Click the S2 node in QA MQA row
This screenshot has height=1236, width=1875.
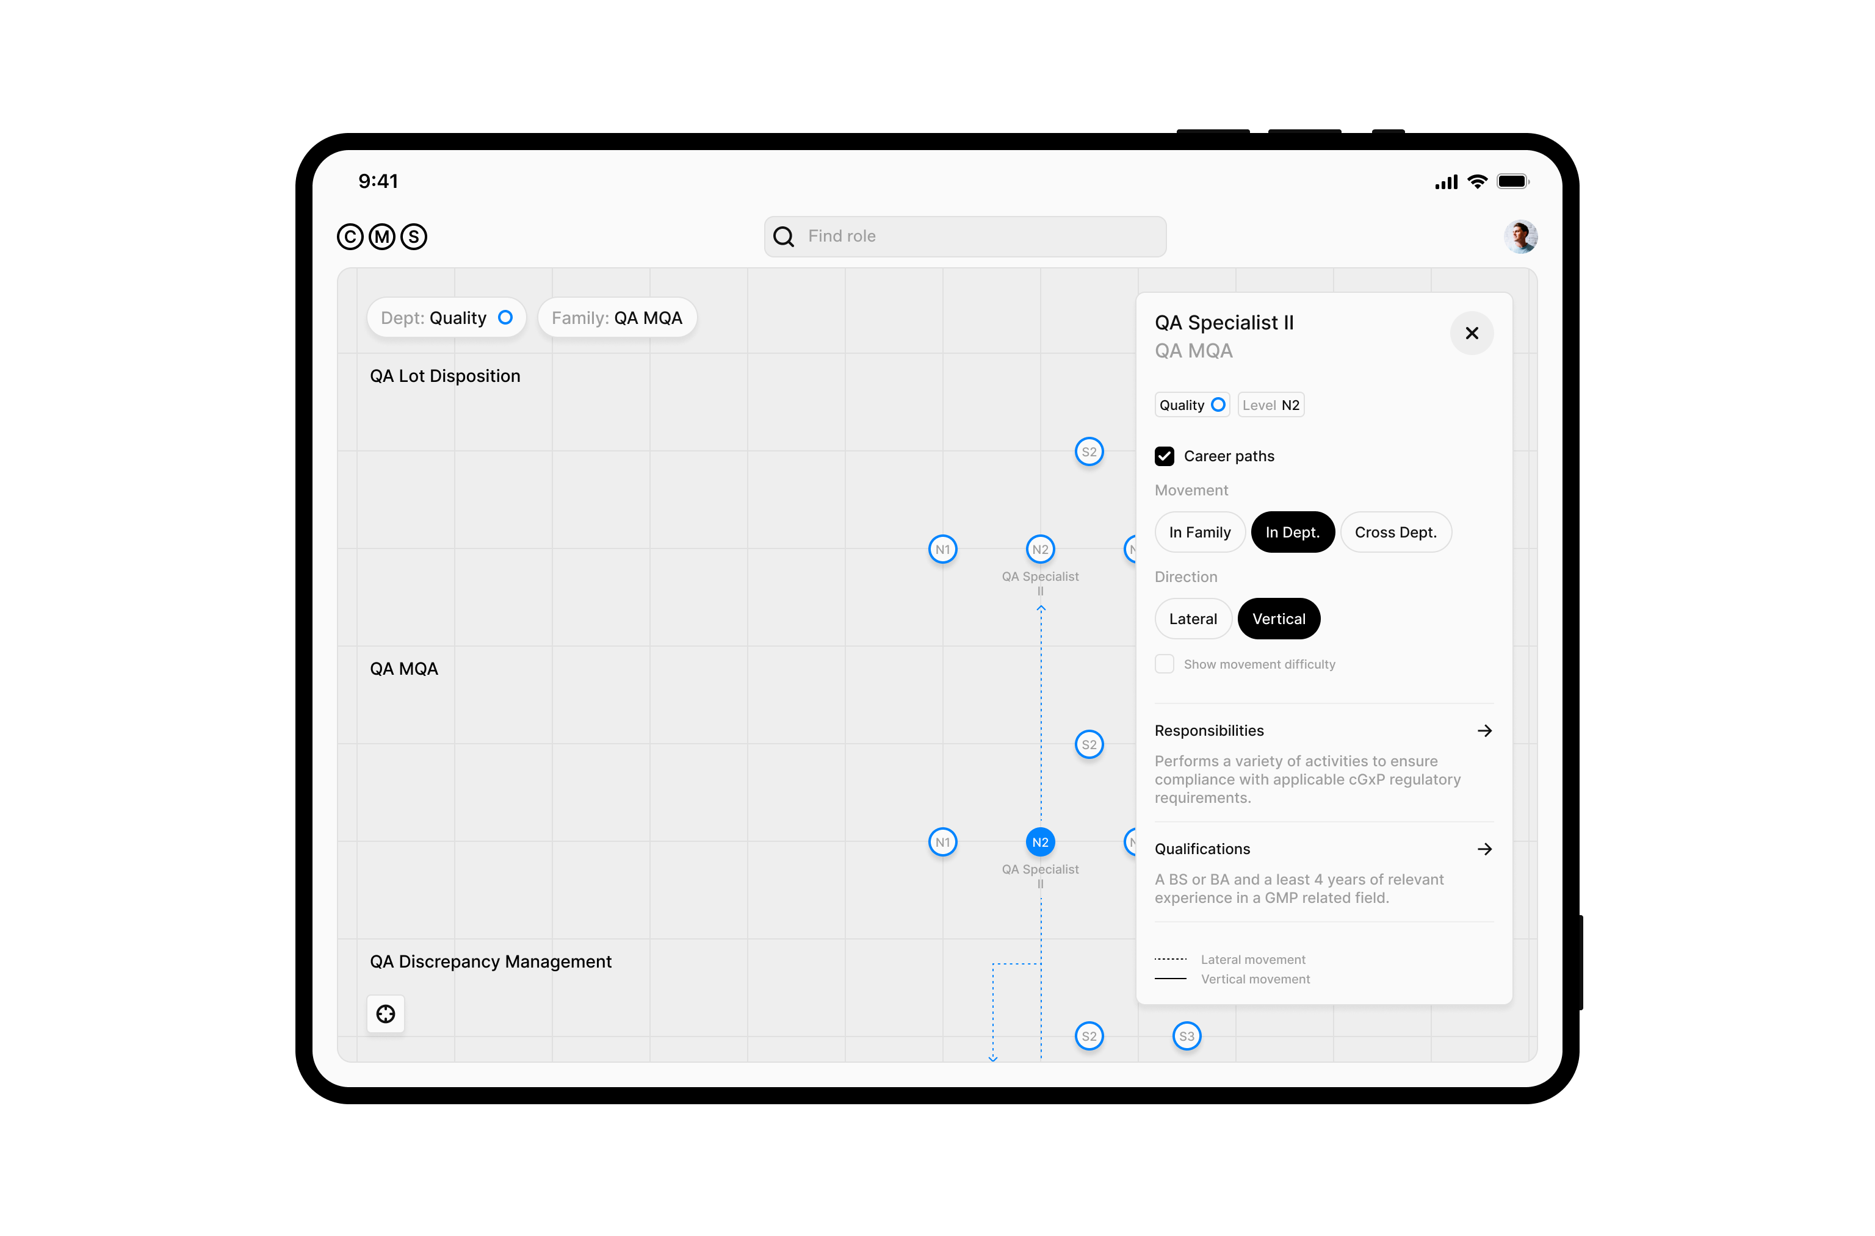(1090, 744)
